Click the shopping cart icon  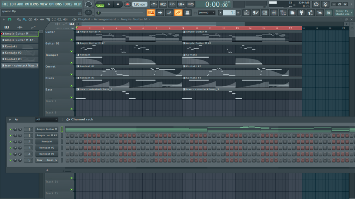(x=329, y=13)
